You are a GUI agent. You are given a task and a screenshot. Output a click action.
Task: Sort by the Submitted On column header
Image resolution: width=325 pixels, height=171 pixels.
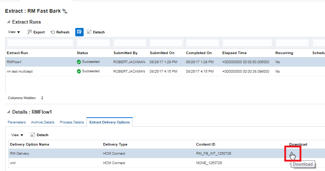click(162, 53)
